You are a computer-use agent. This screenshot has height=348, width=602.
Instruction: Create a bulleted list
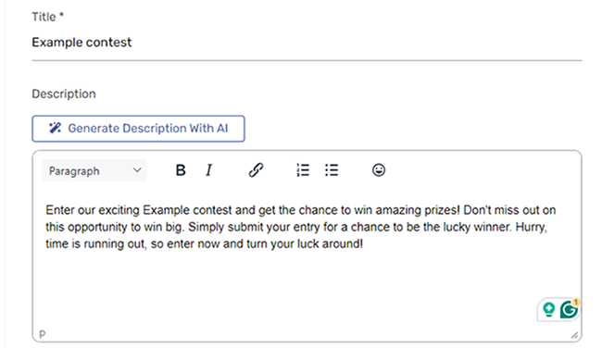[x=332, y=170]
